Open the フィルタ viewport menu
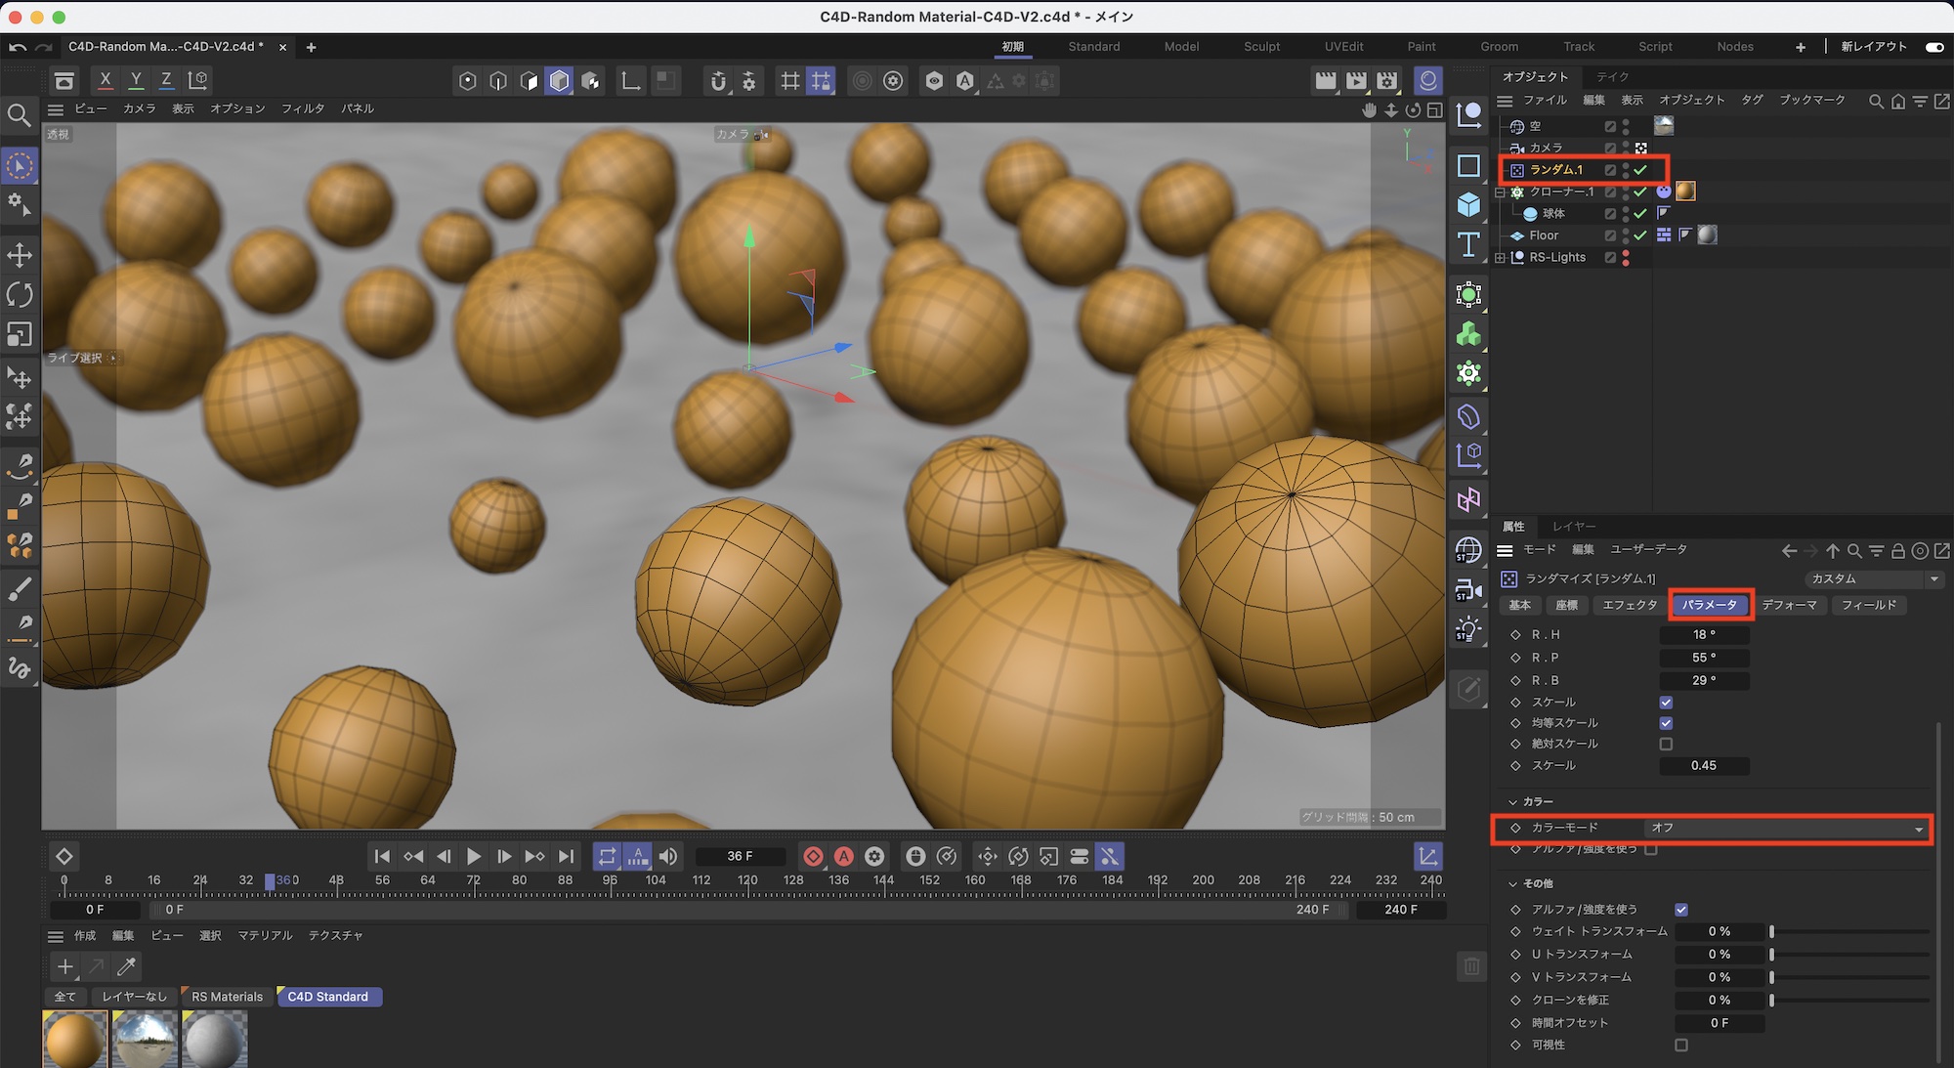1954x1068 pixels. point(302,108)
